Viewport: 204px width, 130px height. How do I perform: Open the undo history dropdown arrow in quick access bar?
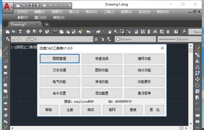[x=56, y=6]
